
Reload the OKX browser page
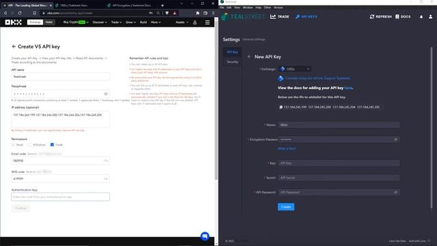(20, 13)
